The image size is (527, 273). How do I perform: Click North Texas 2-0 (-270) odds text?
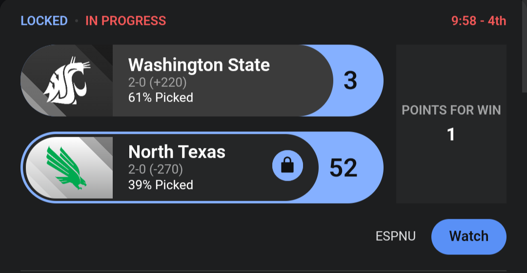[156, 169]
